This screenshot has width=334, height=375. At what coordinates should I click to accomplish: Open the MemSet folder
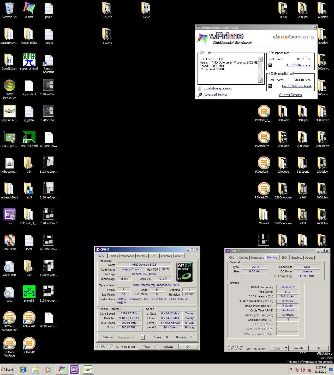tap(264, 216)
